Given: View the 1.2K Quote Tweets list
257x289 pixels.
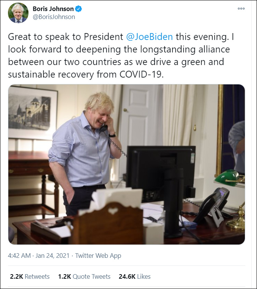Looking at the screenshot, I should pos(84,276).
